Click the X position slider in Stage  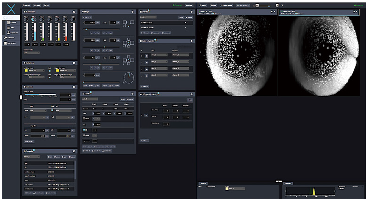101,29
